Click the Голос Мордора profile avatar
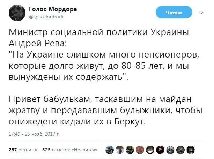Viewport: 214px width, 159px height. (x=16, y=13)
